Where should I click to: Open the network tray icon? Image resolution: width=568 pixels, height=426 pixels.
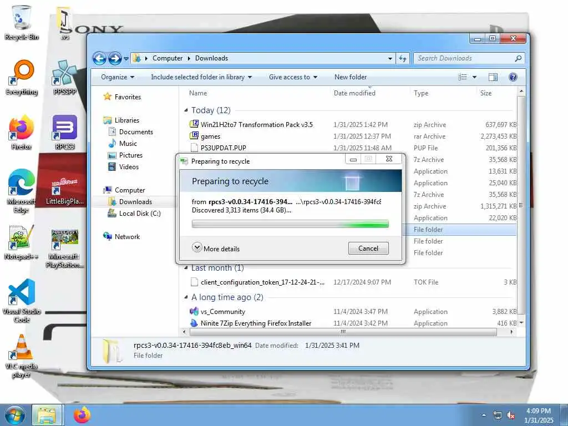click(x=498, y=415)
